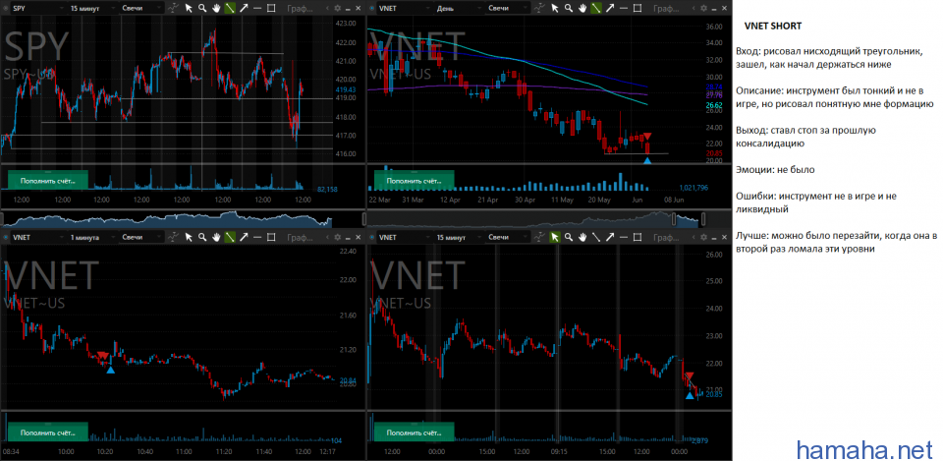Select pointer tool in VNET 1-minute chart
Screen dimensions: 943x461
tap(189, 237)
